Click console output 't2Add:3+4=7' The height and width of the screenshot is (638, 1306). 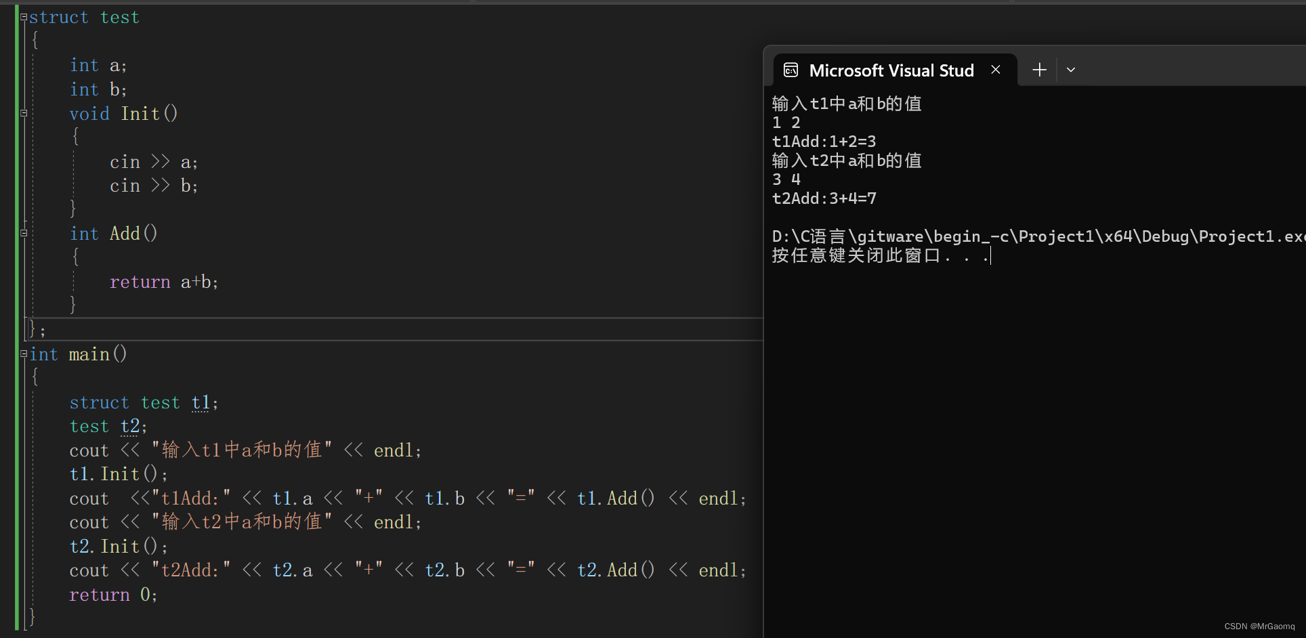click(824, 198)
